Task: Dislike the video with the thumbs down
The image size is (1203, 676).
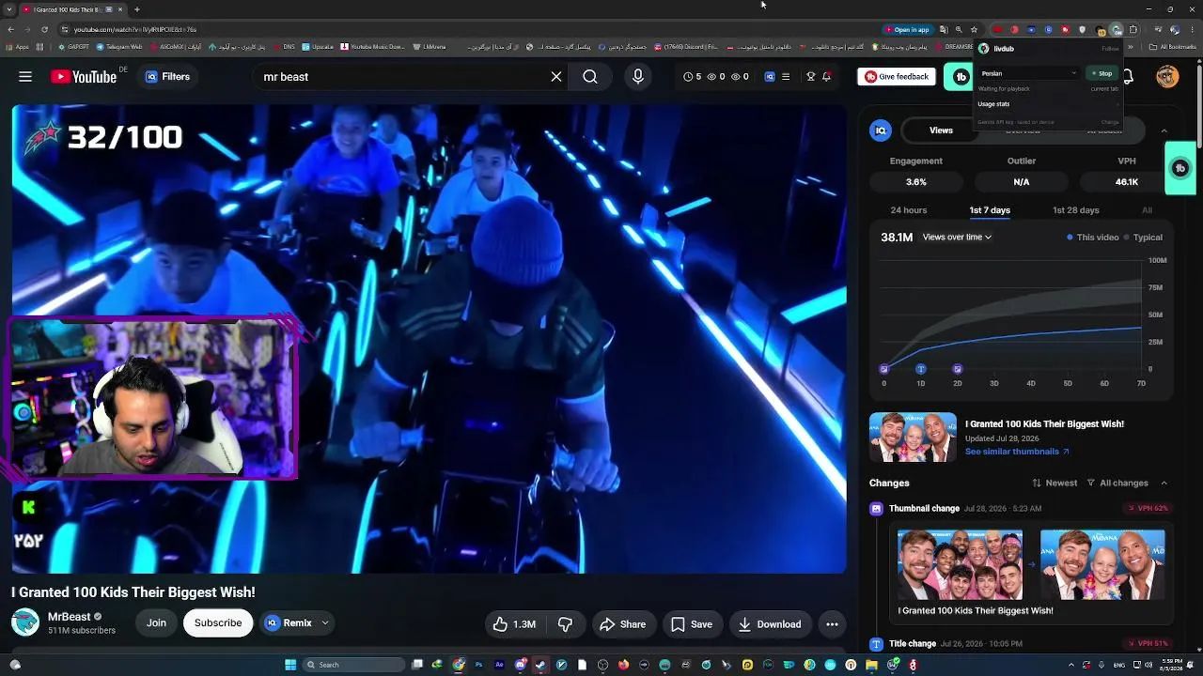Action: pyautogui.click(x=565, y=624)
